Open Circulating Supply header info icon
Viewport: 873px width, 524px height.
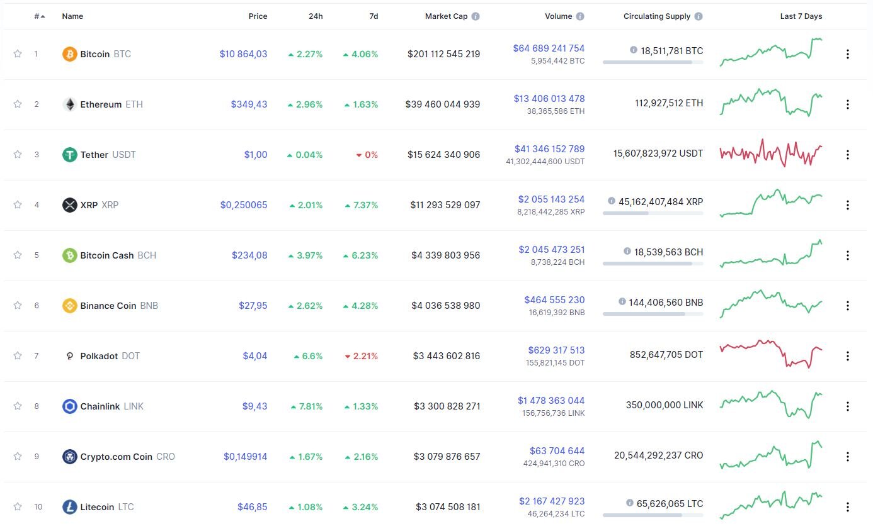tap(699, 16)
